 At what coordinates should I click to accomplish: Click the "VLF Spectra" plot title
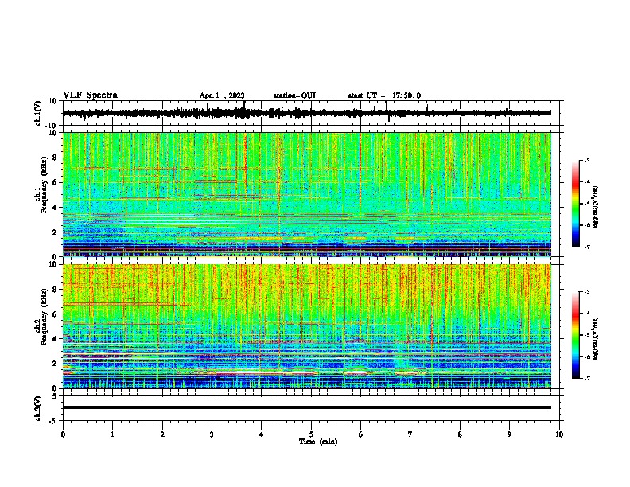click(90, 95)
